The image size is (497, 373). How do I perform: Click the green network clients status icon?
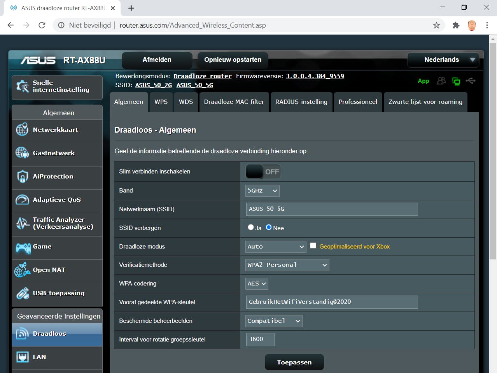click(x=456, y=81)
